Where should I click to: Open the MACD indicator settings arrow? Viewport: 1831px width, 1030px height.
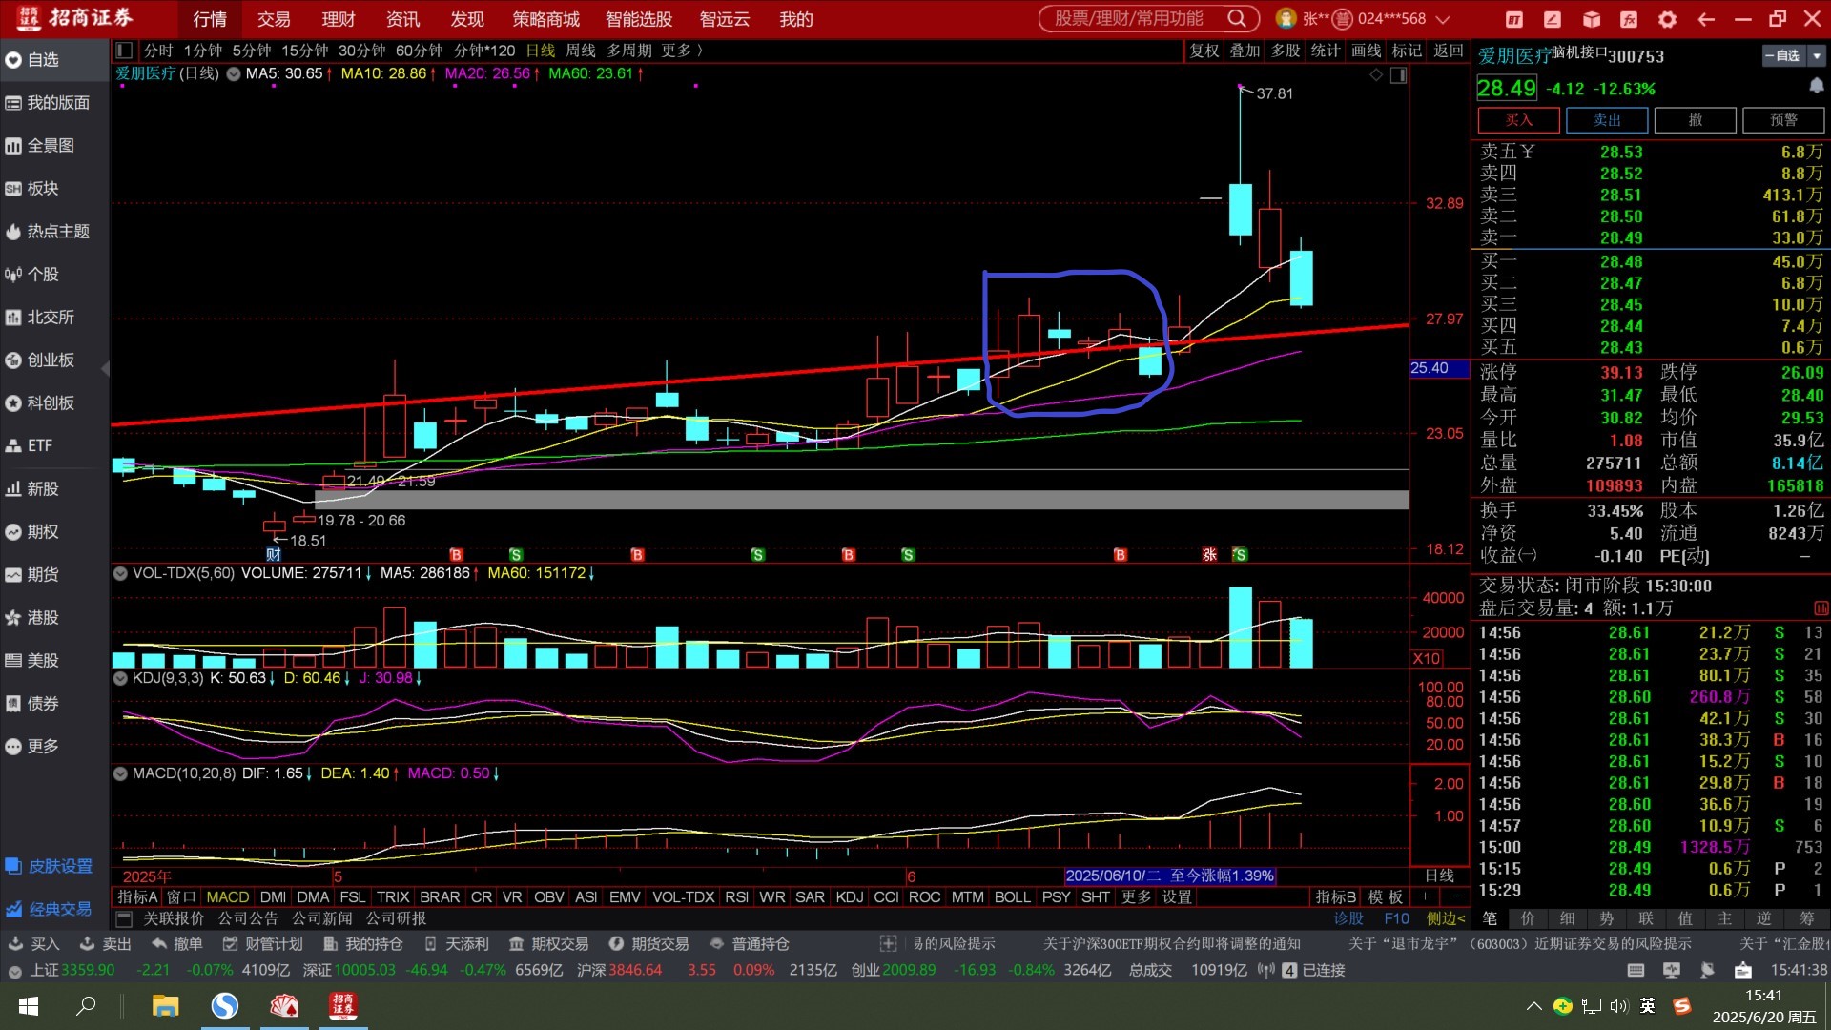coord(120,773)
